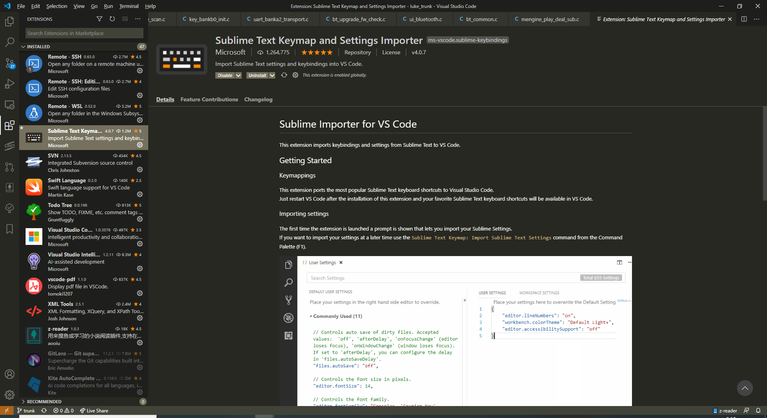This screenshot has width=767, height=418.
Task: Open Disable button dropdown arrow
Action: (x=238, y=75)
